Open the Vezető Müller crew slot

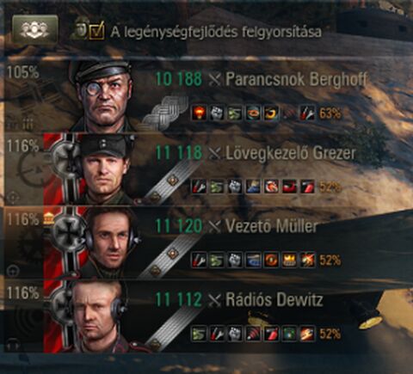coord(206,243)
